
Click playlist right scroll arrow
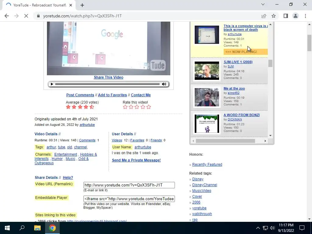pyautogui.click(x=265, y=141)
